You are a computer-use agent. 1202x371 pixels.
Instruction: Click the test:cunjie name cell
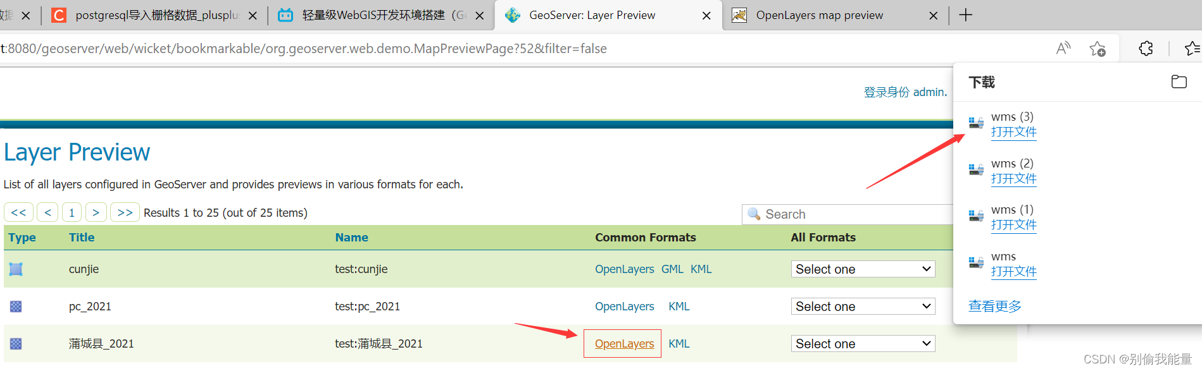[x=361, y=269]
